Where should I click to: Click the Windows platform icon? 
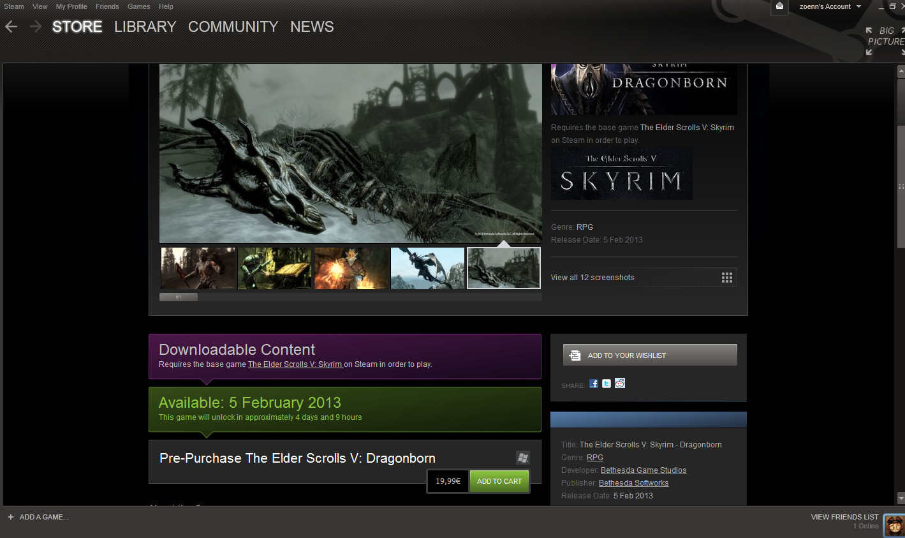point(523,458)
